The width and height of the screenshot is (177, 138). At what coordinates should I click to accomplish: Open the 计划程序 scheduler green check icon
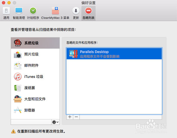coord(33,11)
